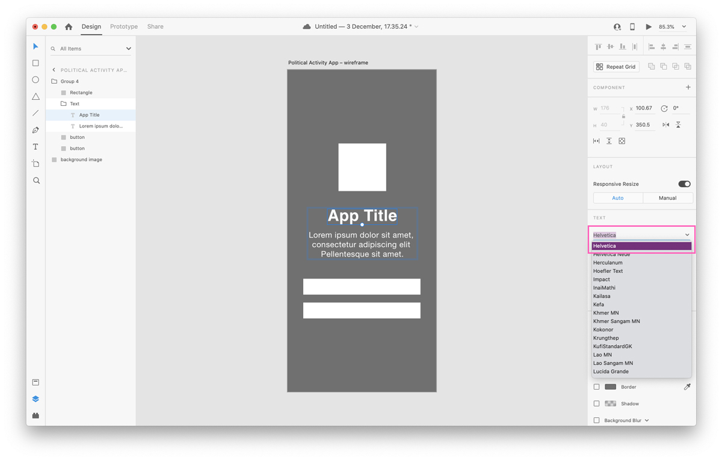Image resolution: width=722 pixels, height=460 pixels.
Task: Click the Y position field
Action: [645, 125]
